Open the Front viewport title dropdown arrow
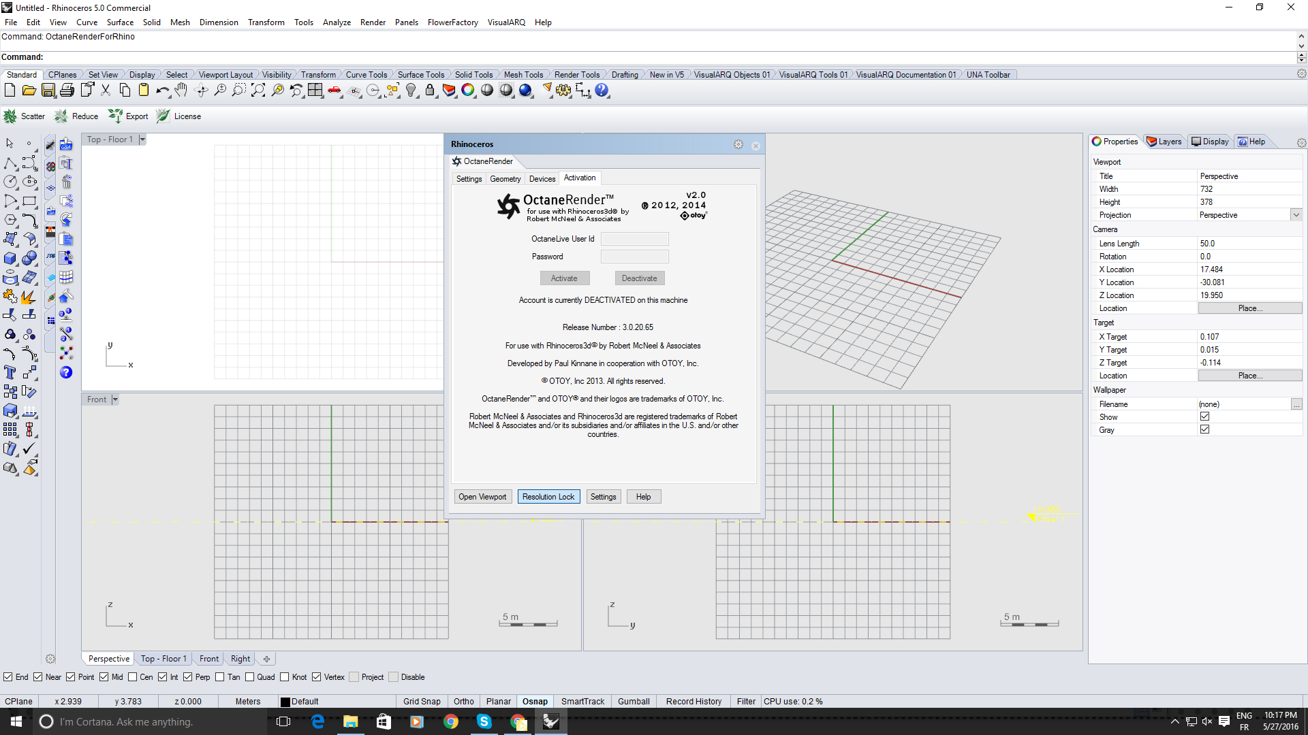Image resolution: width=1308 pixels, height=735 pixels. coord(115,399)
